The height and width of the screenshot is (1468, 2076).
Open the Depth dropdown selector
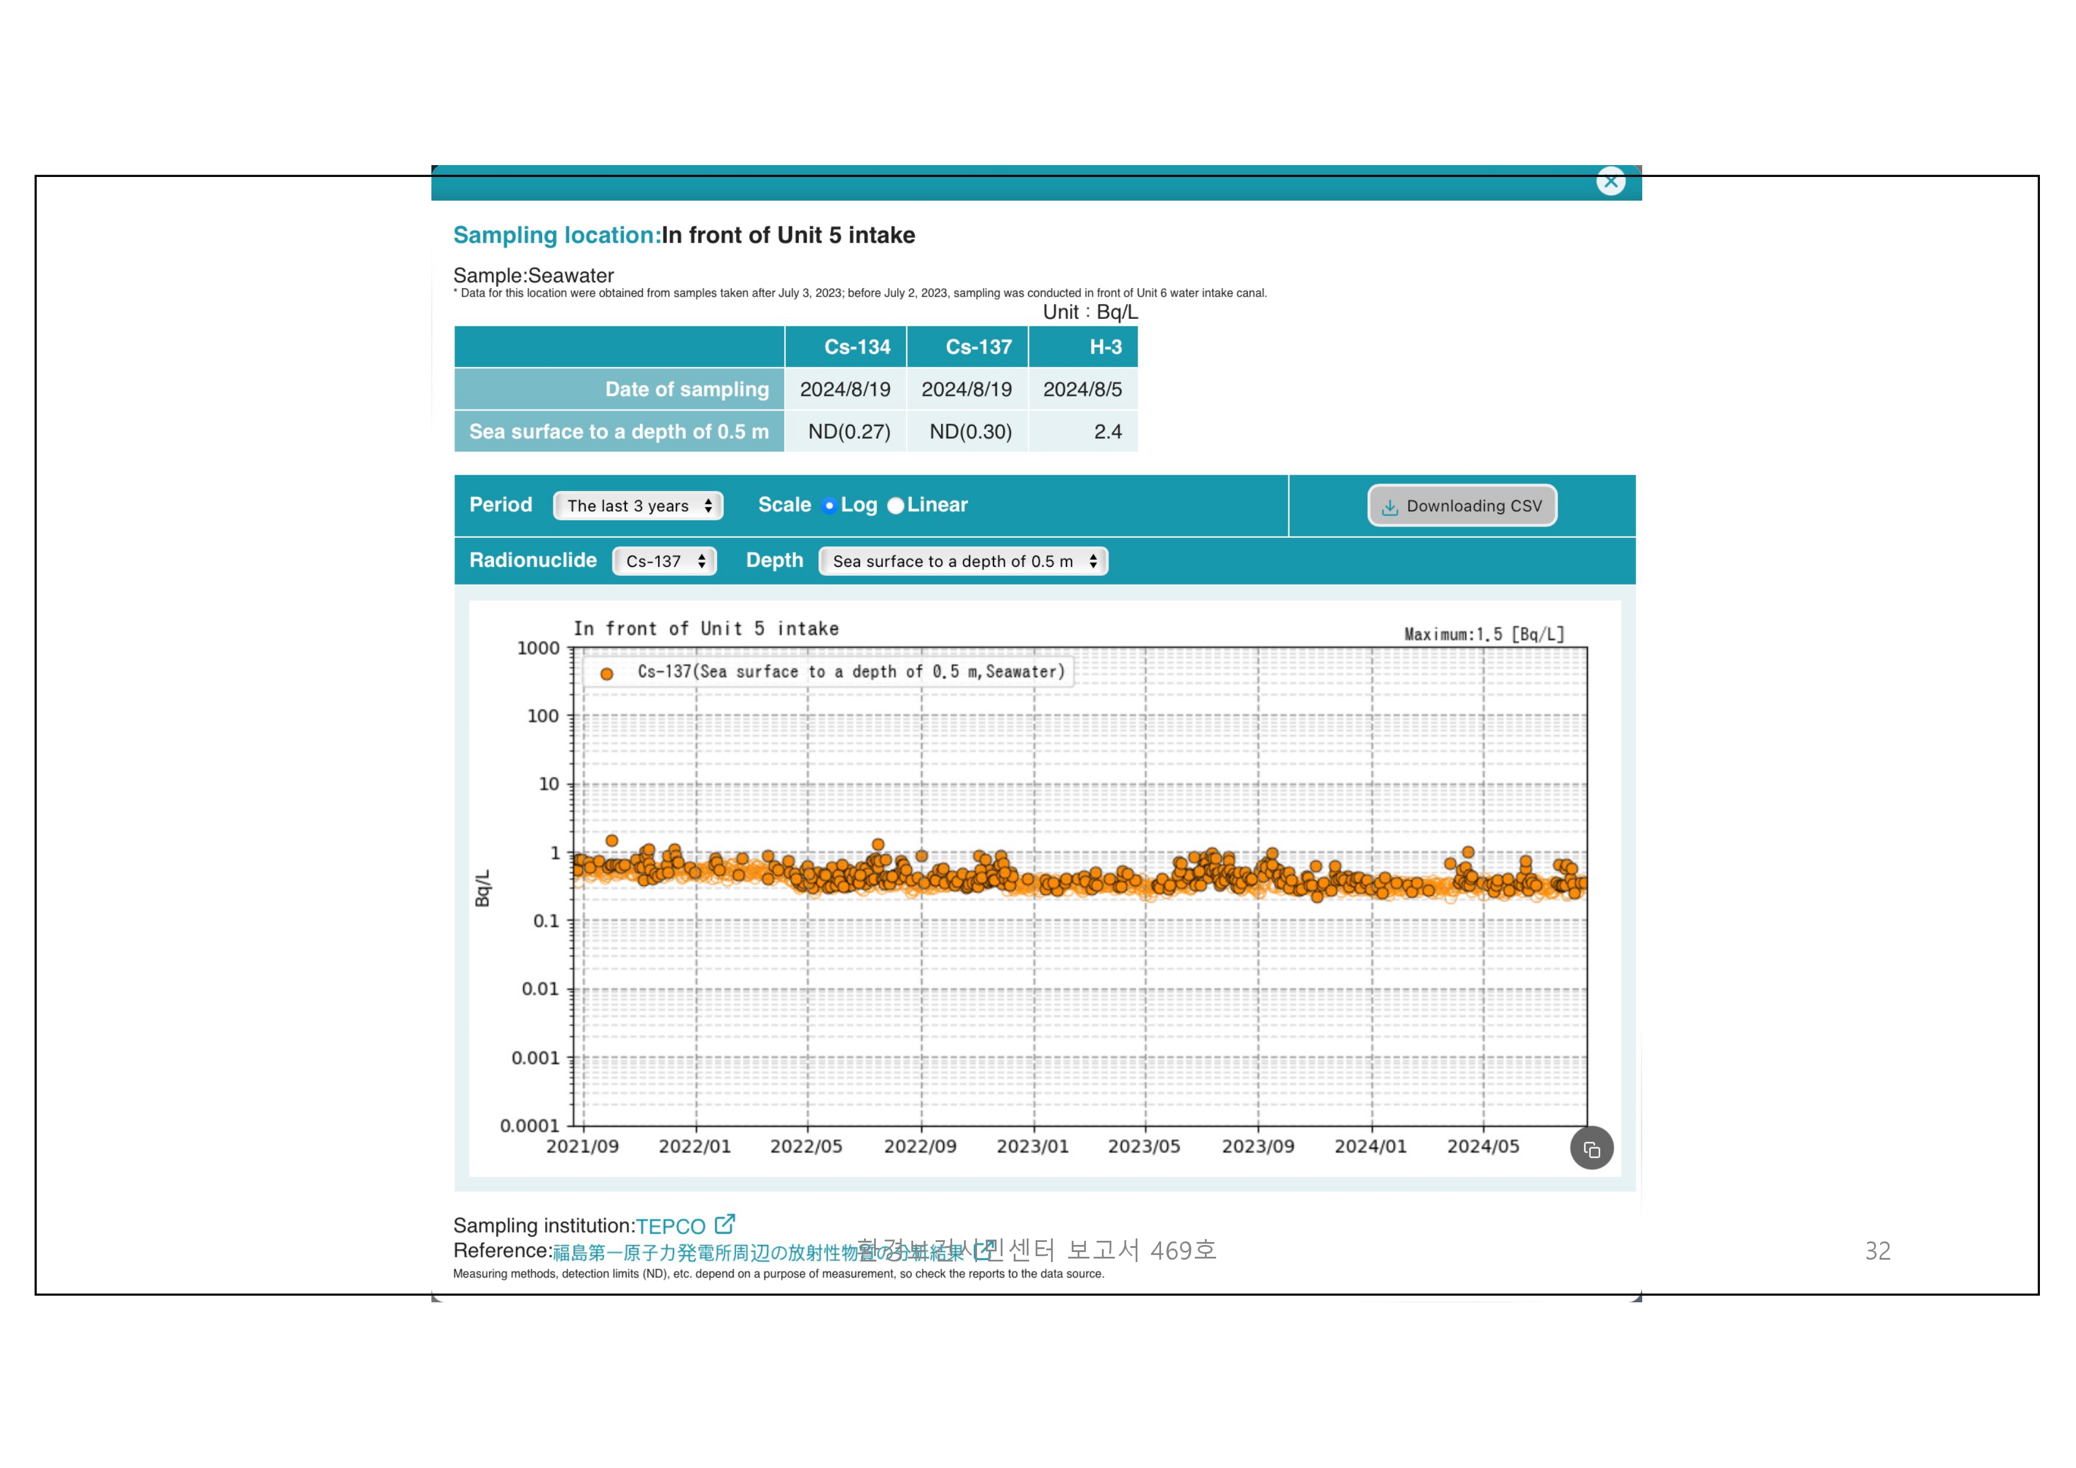[x=963, y=560]
